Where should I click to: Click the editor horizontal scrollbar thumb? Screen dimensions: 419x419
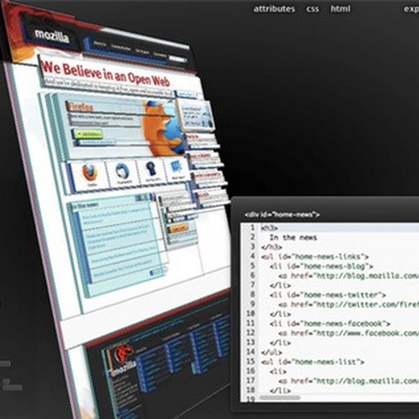click(280, 398)
